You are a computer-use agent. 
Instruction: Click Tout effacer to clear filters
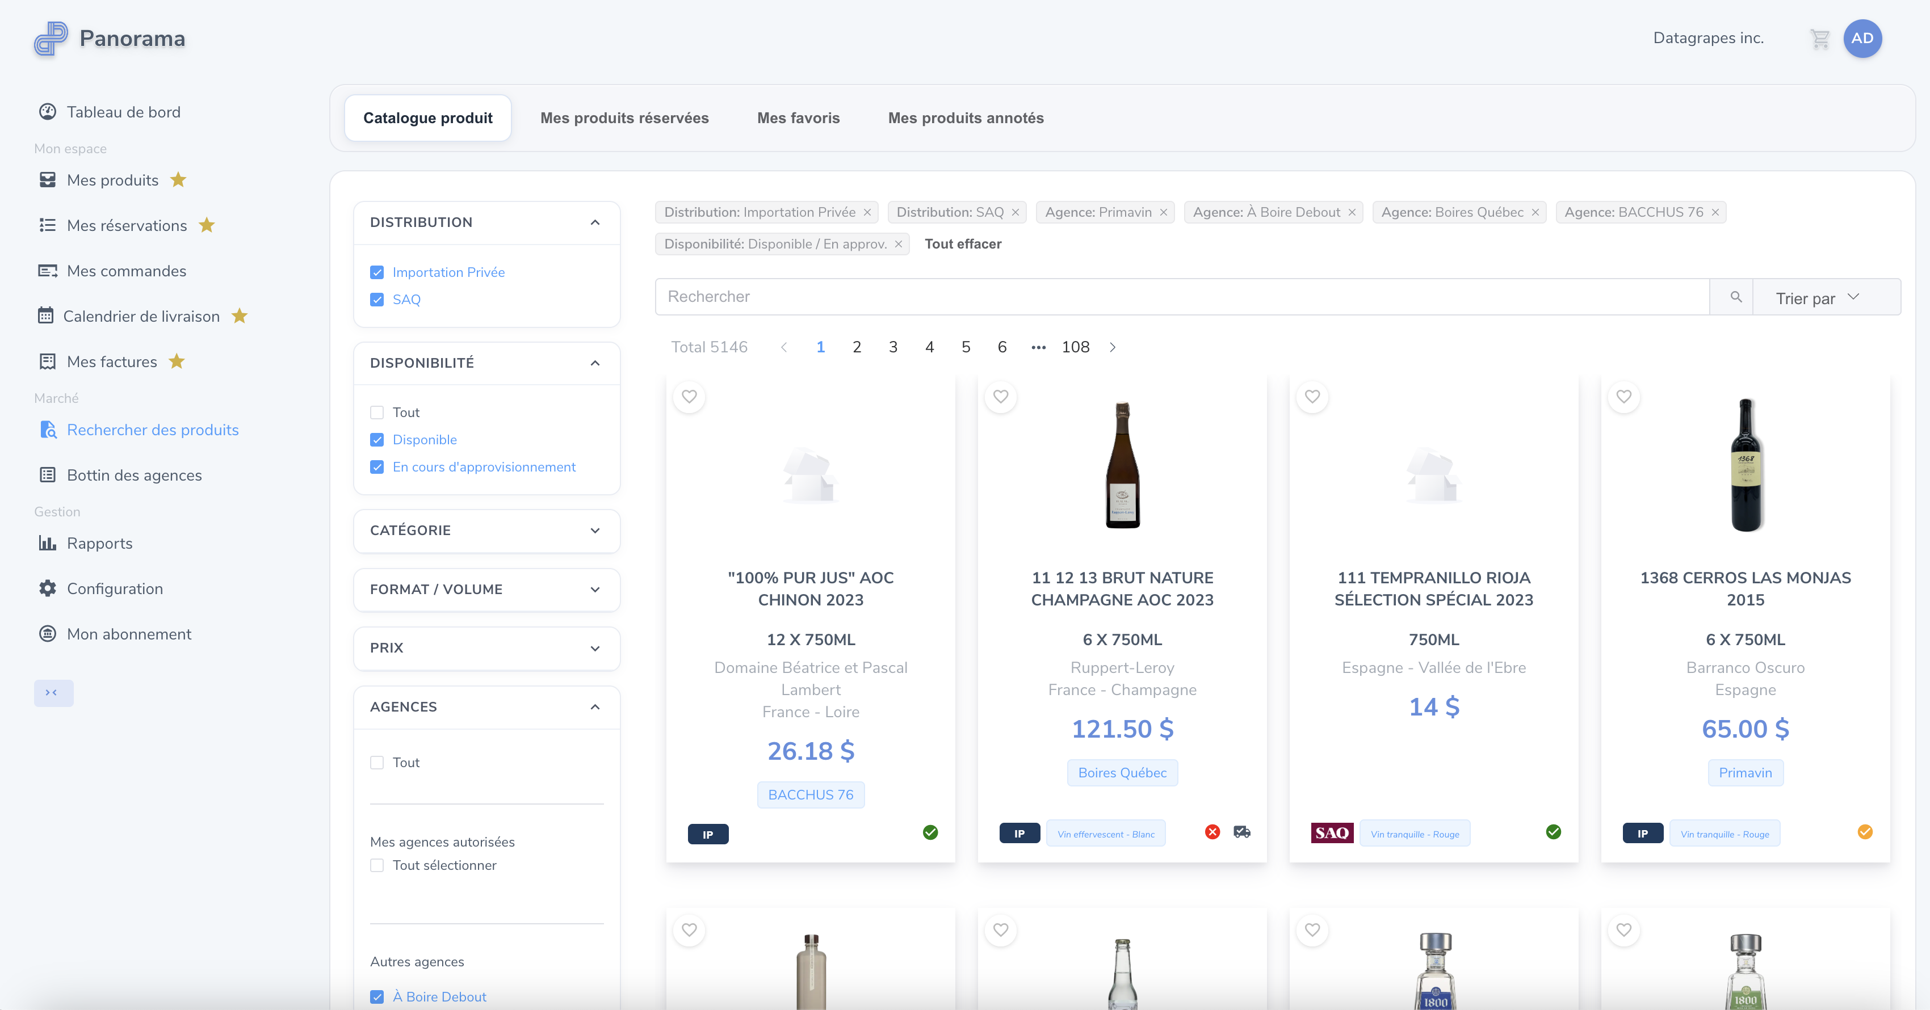[x=963, y=244]
